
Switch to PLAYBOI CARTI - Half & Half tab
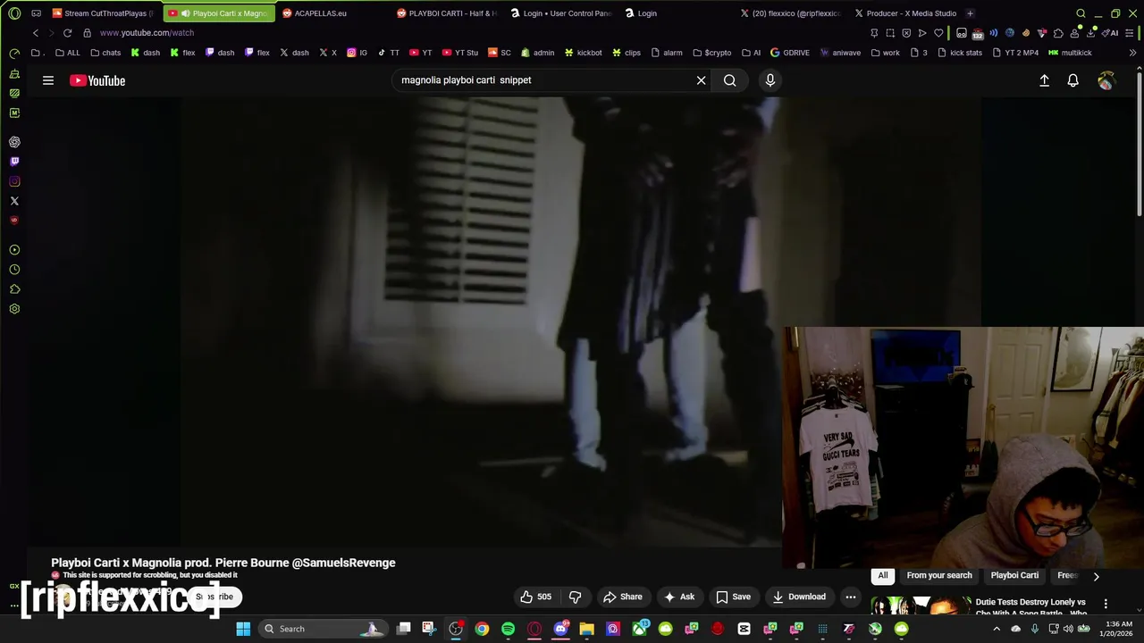tap(447, 13)
